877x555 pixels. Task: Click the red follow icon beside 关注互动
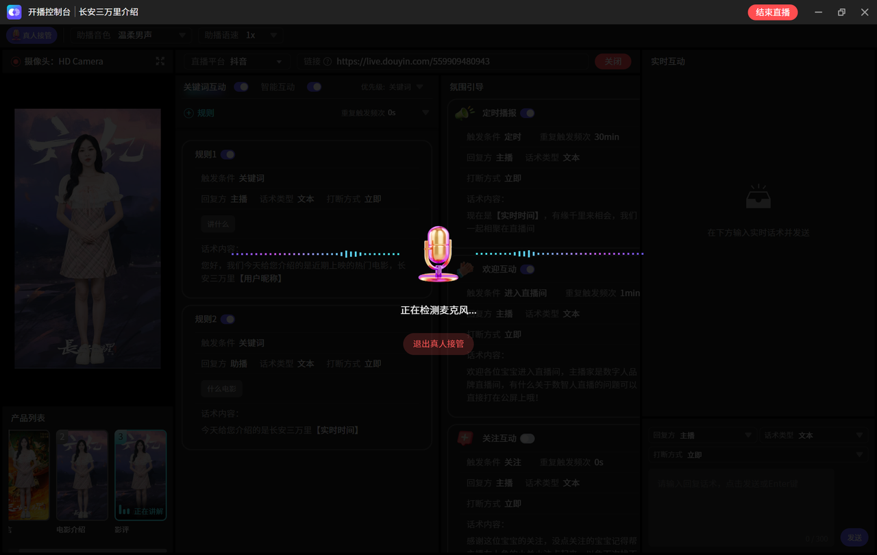pyautogui.click(x=466, y=438)
